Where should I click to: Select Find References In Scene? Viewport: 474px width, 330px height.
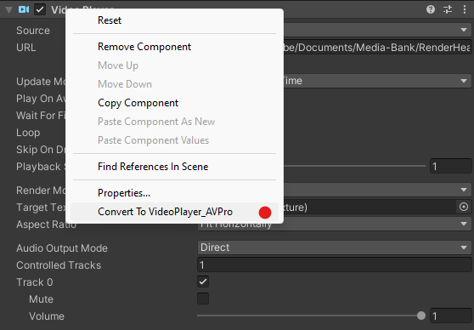click(x=153, y=167)
